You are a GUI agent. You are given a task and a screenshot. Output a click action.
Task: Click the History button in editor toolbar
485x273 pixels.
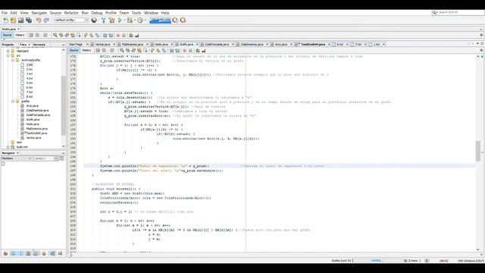(x=86, y=51)
